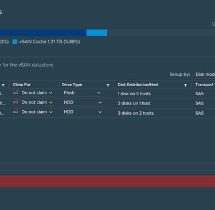Image resolution: width=215 pixels, height=210 pixels.
Task: Expand the HDD dropdown for 3 disks on 1 host
Action: tap(82, 102)
